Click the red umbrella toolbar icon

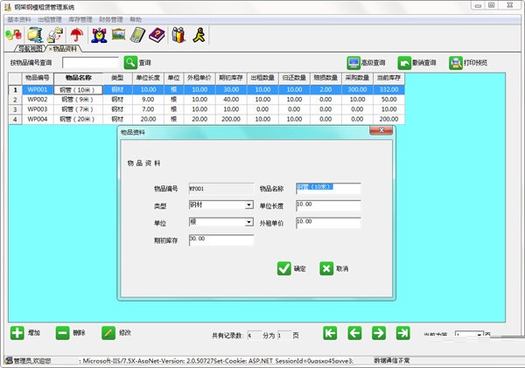coord(77,35)
